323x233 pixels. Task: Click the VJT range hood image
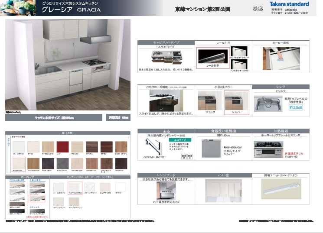[166, 191]
